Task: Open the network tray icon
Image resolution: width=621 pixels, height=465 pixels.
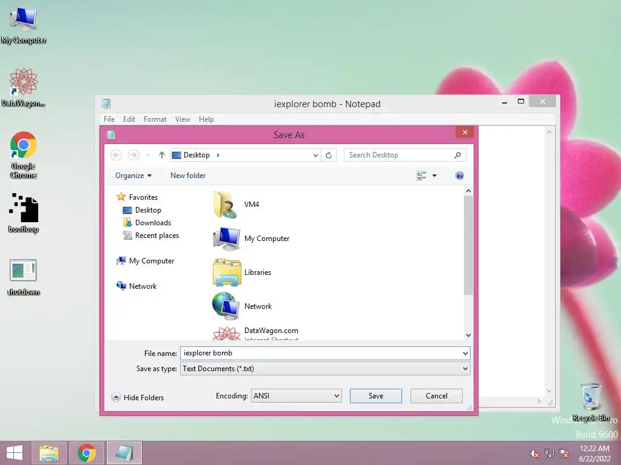Action: pos(549,453)
